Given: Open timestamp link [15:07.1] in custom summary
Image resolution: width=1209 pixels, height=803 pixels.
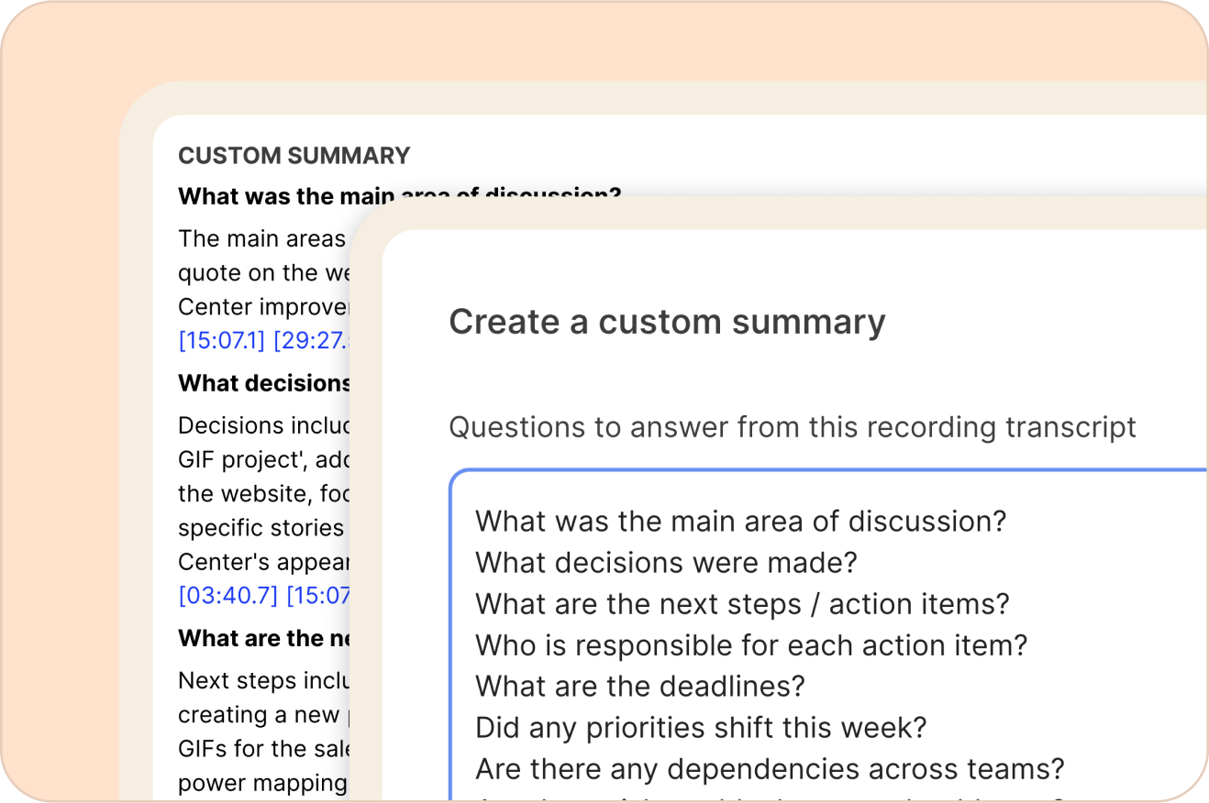Looking at the screenshot, I should tap(222, 341).
